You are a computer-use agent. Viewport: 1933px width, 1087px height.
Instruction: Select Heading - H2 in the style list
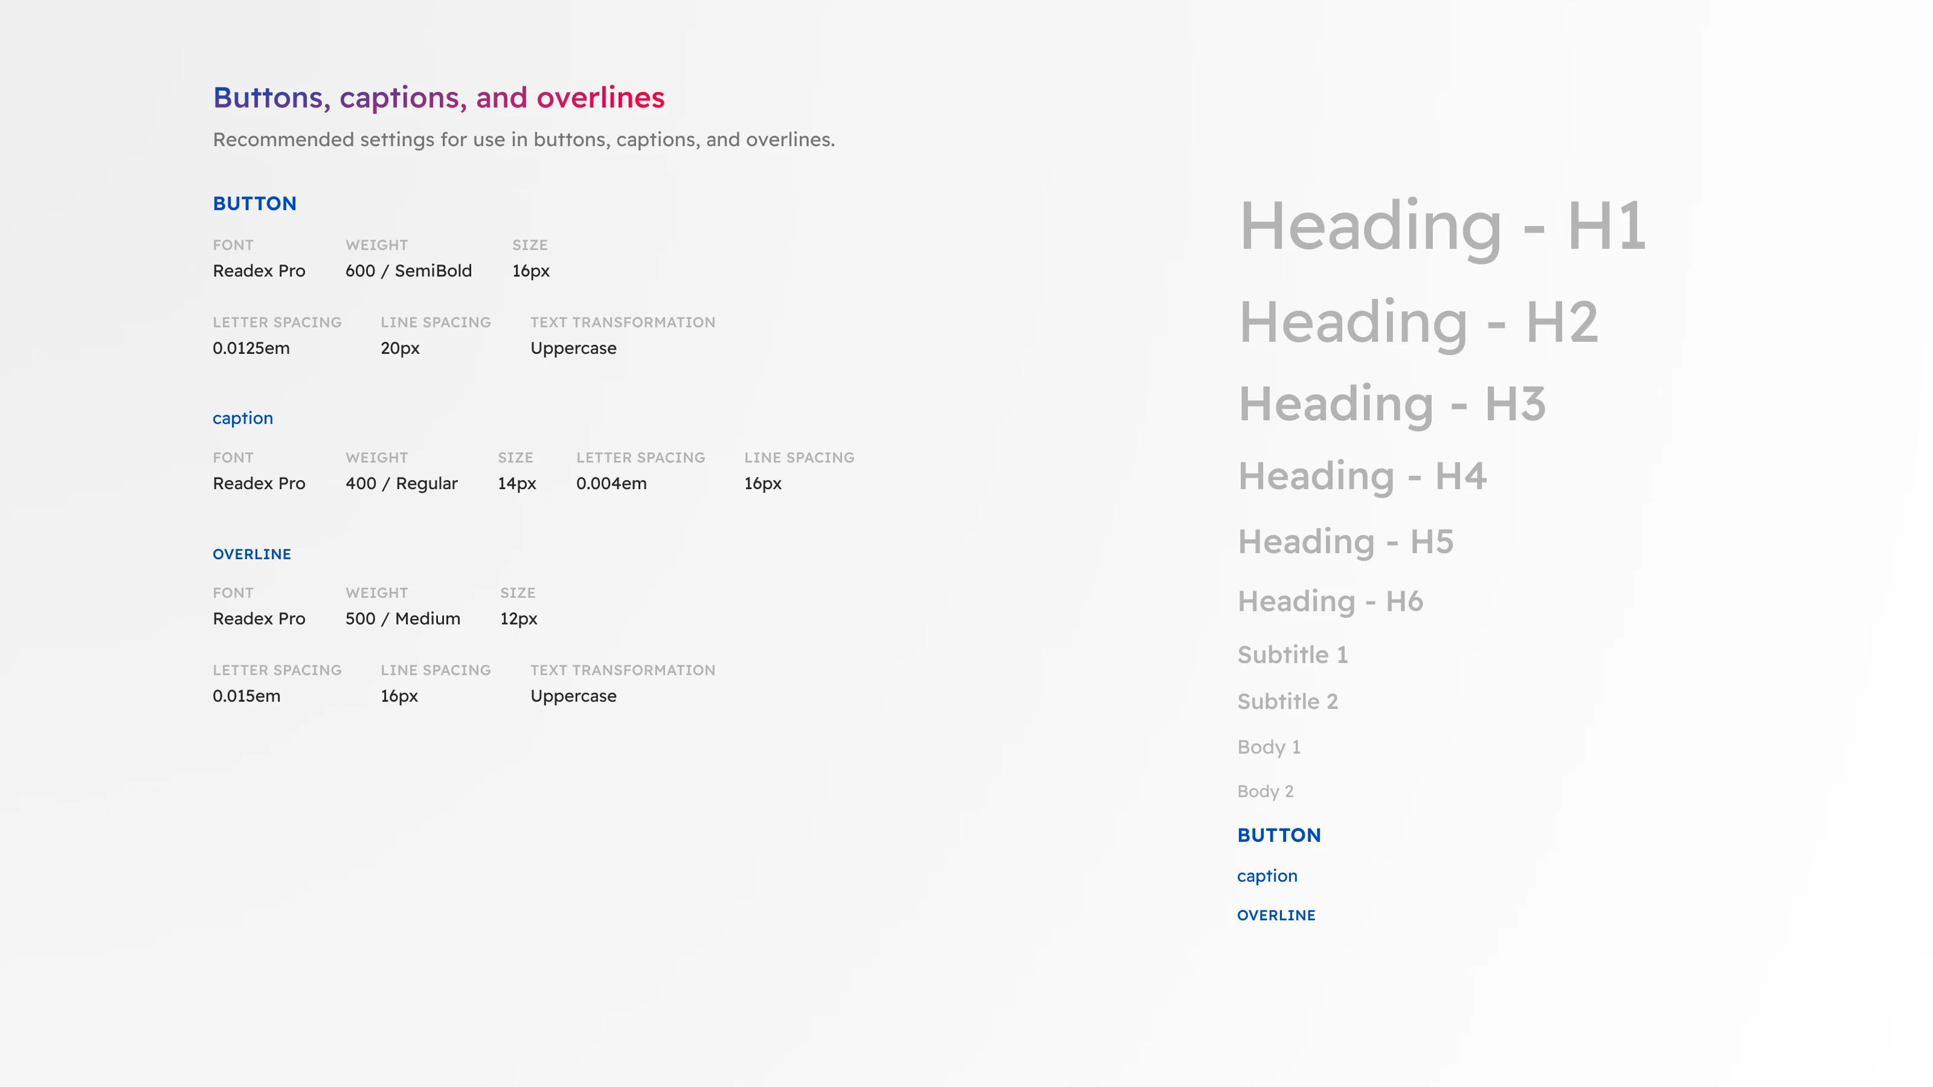1418,322
